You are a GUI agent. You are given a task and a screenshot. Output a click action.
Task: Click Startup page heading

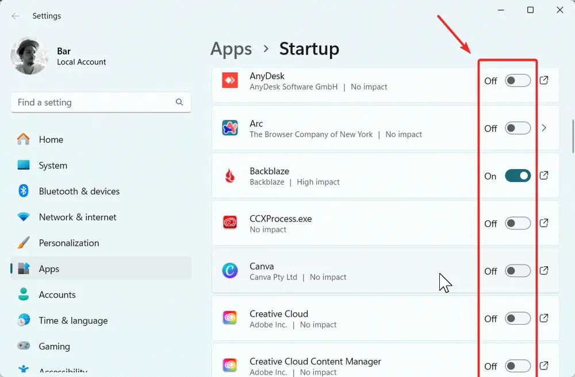309,49
